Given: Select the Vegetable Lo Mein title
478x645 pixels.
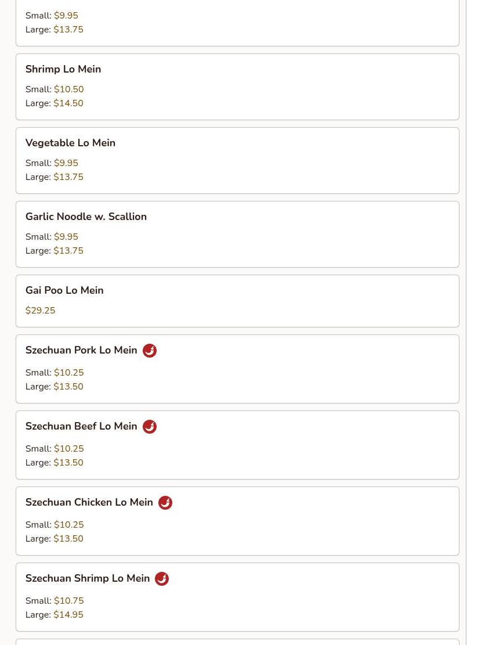Looking at the screenshot, I should point(70,143).
